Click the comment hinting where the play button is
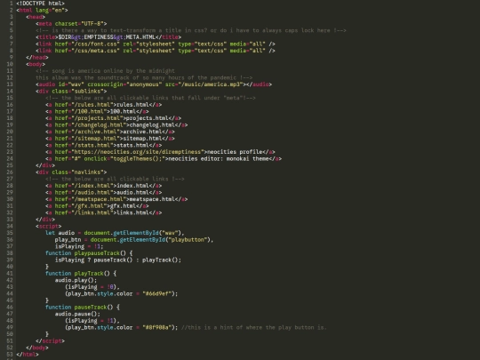480x360 pixels. 254,327
